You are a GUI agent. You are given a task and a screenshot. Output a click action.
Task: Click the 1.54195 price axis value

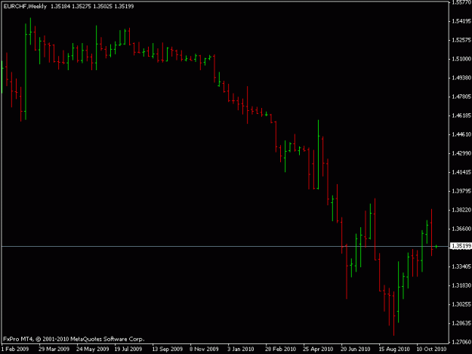[x=461, y=21]
